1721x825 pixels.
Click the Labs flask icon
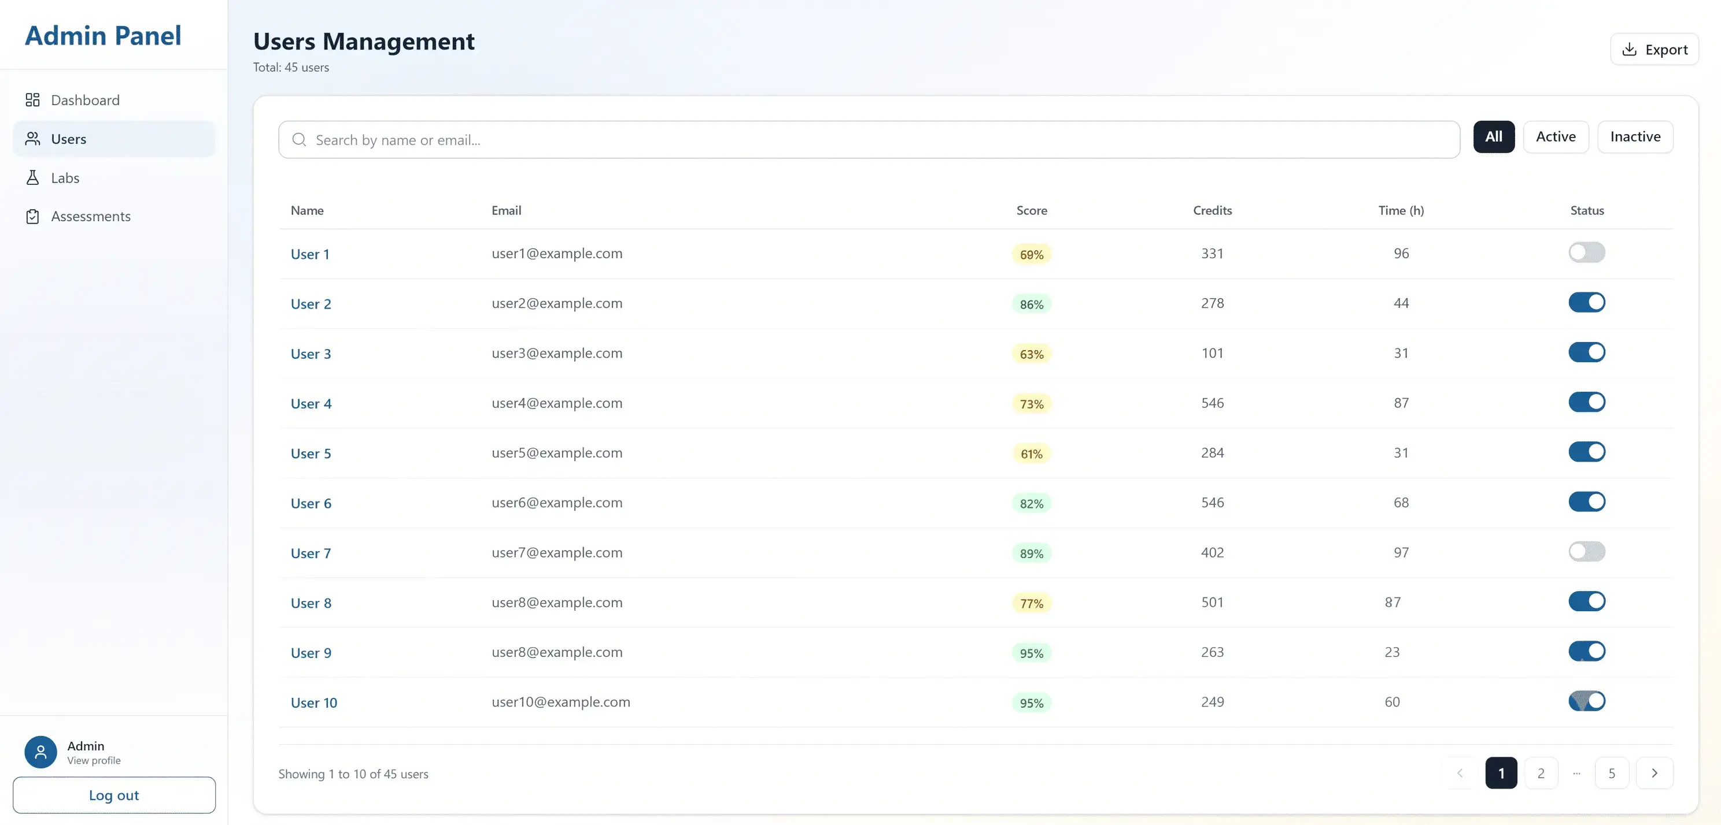point(32,177)
